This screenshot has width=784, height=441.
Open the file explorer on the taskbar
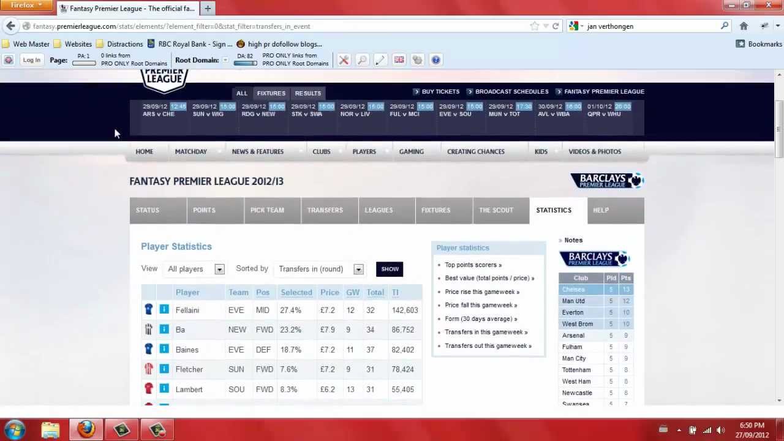50,429
